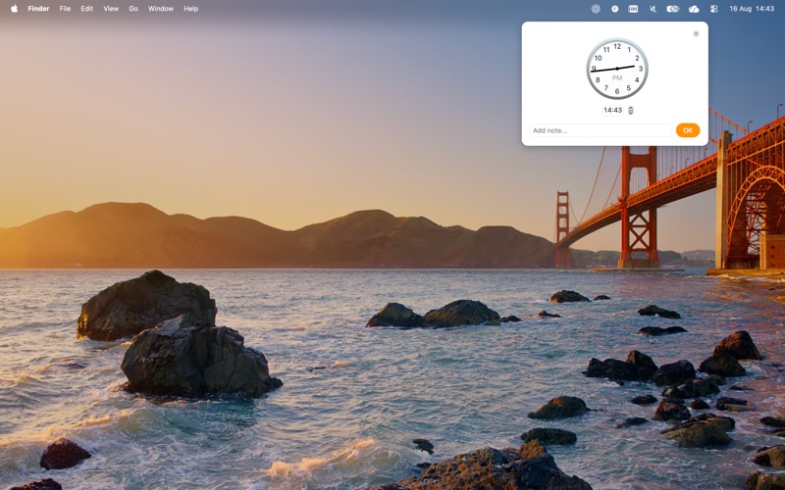Open the Edit menu
785x490 pixels.
(87, 9)
